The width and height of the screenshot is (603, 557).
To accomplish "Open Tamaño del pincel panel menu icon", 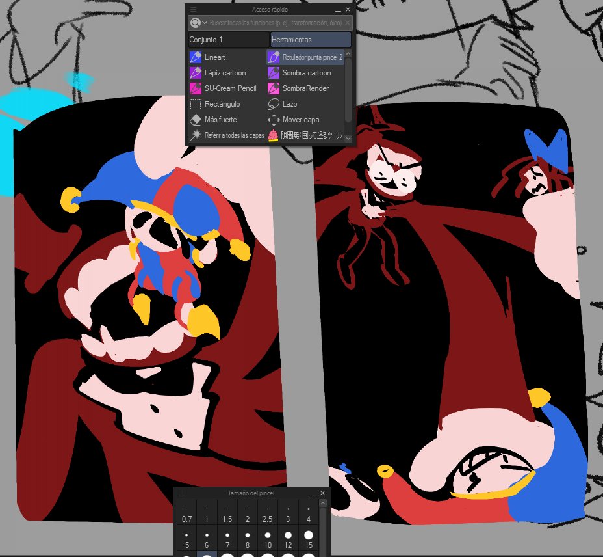I will [x=181, y=493].
